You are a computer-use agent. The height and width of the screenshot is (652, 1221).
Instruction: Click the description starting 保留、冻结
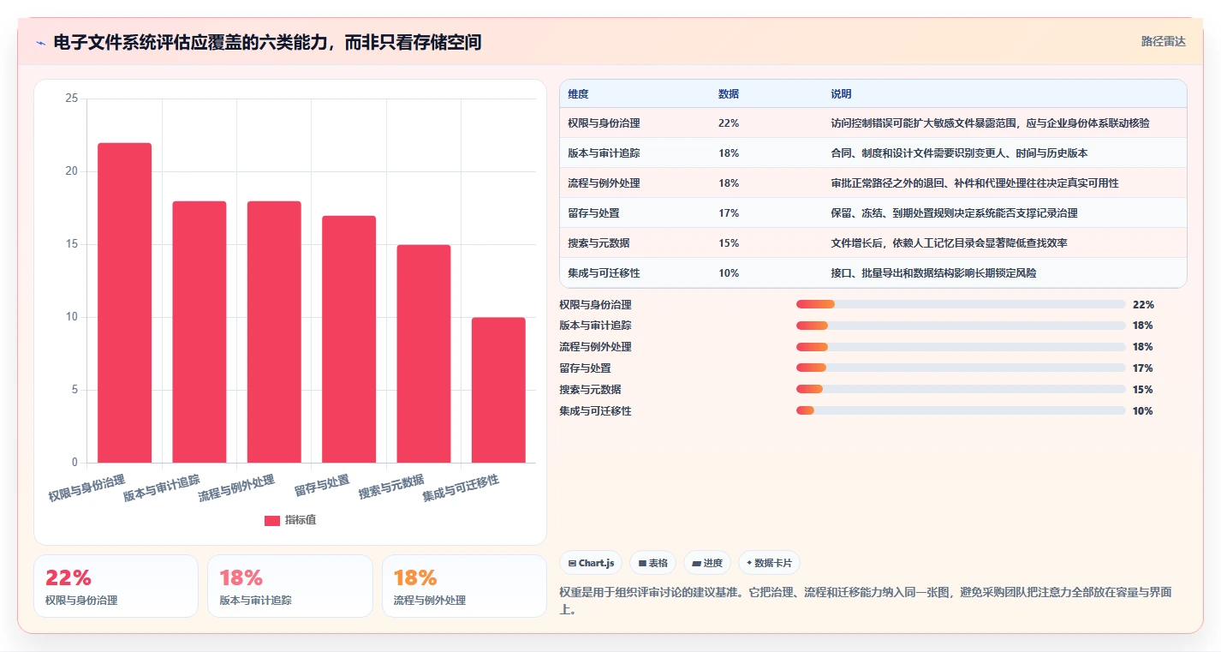pos(954,213)
